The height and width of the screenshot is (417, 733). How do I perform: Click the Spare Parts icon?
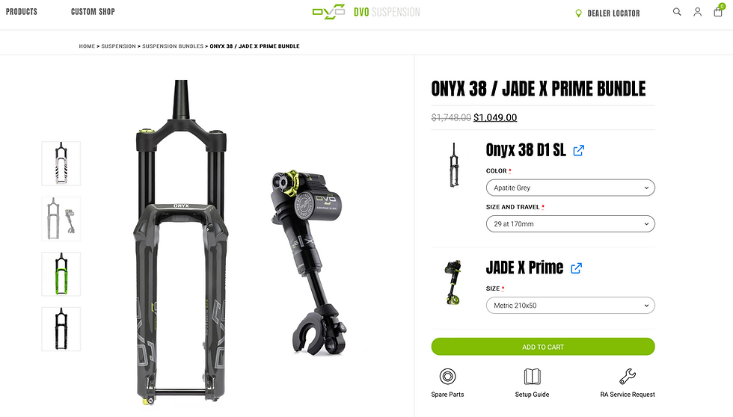[447, 377]
